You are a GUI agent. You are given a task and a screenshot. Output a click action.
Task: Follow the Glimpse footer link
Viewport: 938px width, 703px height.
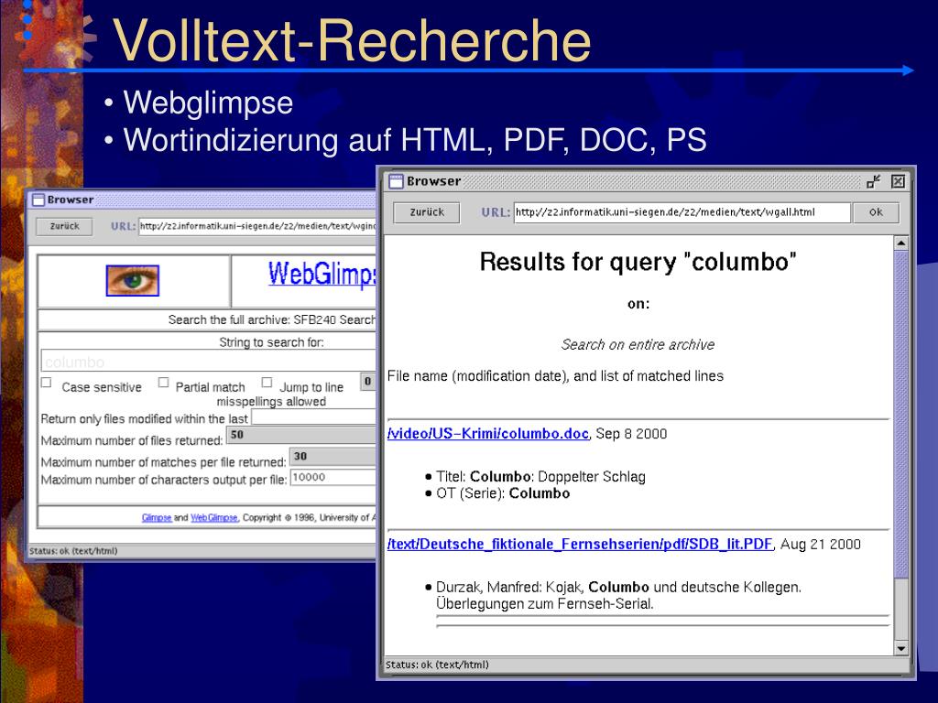pos(157,518)
